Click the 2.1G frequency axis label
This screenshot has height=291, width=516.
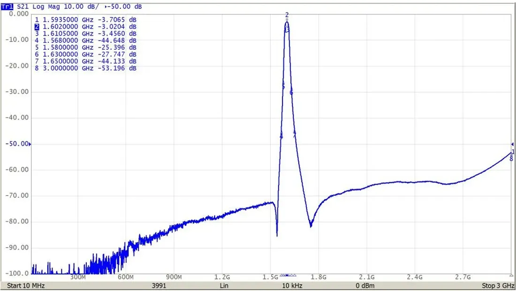(x=367, y=277)
